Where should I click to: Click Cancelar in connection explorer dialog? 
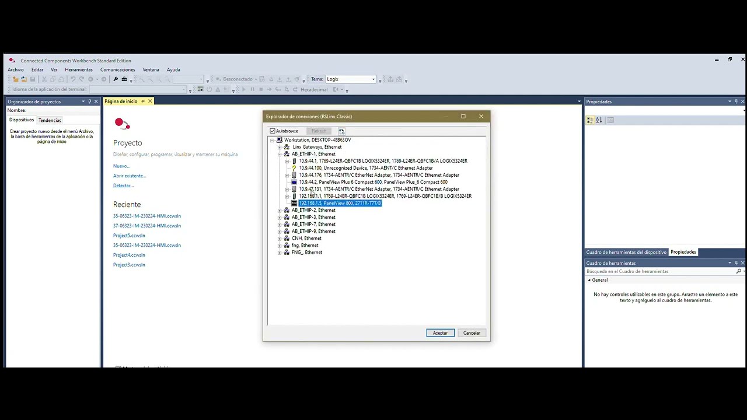click(472, 333)
